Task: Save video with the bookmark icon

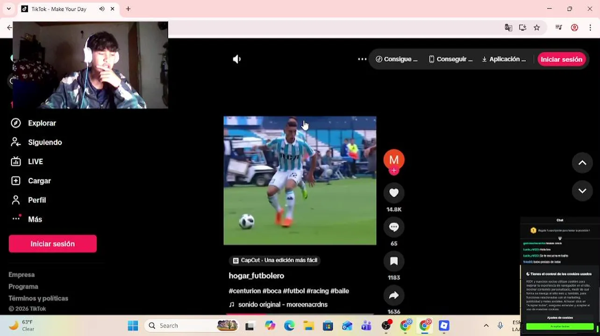Action: pos(394,261)
